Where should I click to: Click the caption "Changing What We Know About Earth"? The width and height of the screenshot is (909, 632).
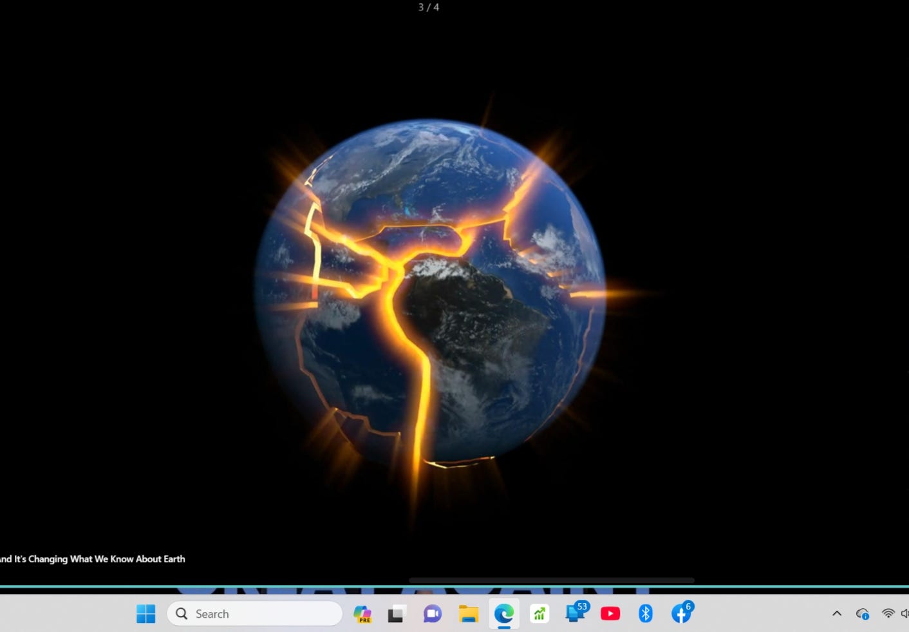point(107,559)
